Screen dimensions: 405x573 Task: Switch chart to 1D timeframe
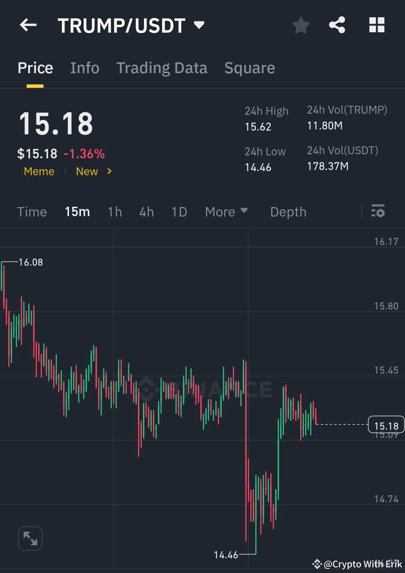[179, 212]
